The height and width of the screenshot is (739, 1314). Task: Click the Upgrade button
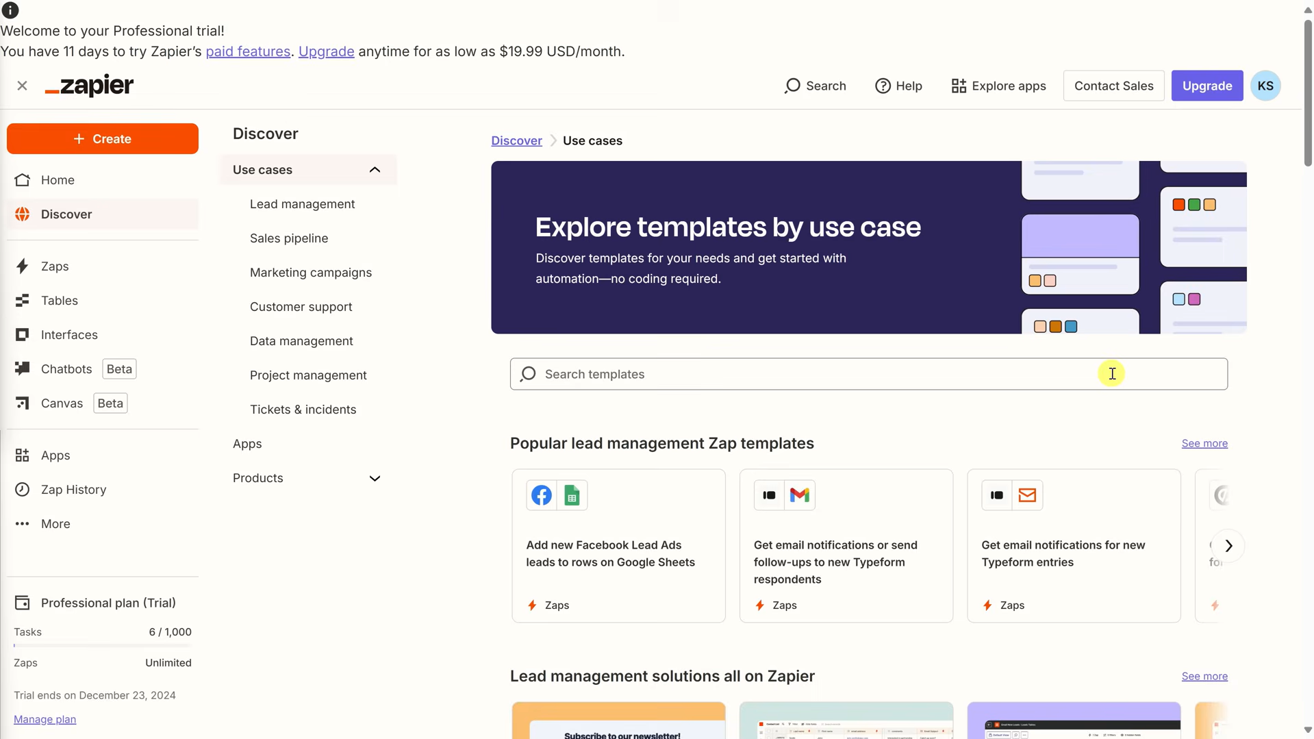point(1206,86)
